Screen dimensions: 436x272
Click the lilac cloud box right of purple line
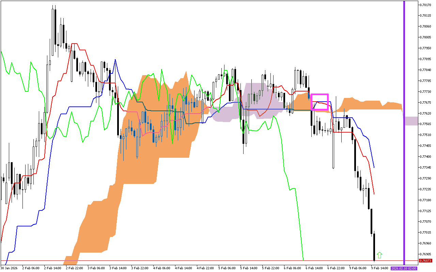pos(411,121)
